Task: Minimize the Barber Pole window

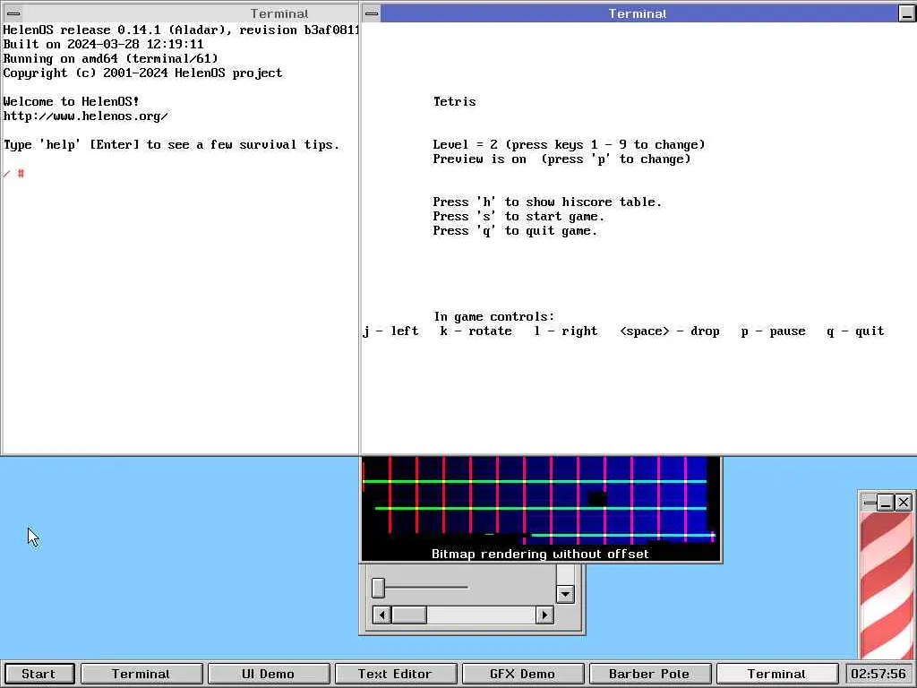Action: (886, 502)
